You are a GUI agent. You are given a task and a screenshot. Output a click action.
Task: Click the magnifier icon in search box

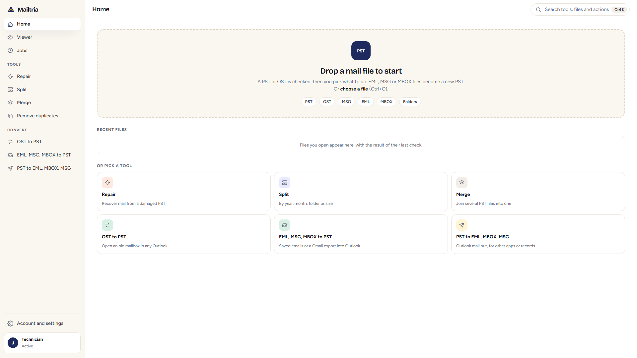pos(538,10)
